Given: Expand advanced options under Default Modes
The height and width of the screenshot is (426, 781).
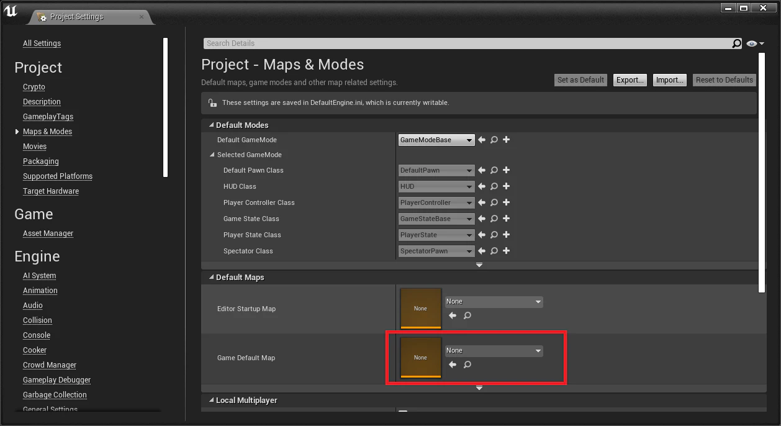Looking at the screenshot, I should [479, 265].
